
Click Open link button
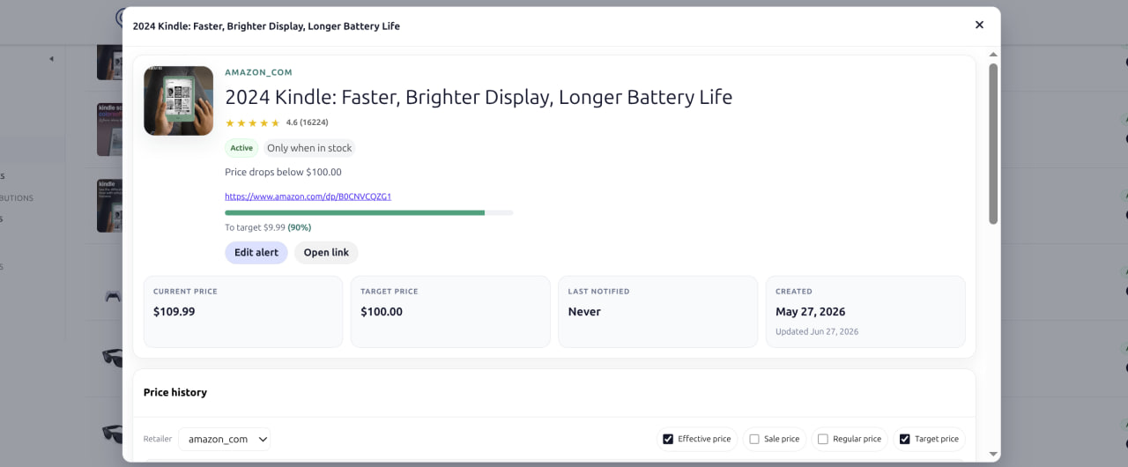tap(326, 253)
